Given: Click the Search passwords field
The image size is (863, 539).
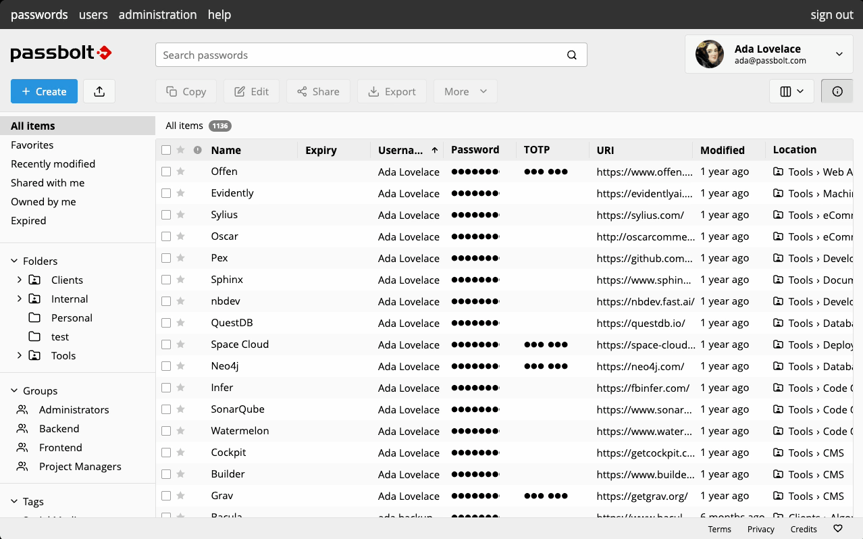Looking at the screenshot, I should (371, 55).
